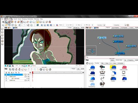Select the Peg module icon
This screenshot has width=138, height=103.
102,78
